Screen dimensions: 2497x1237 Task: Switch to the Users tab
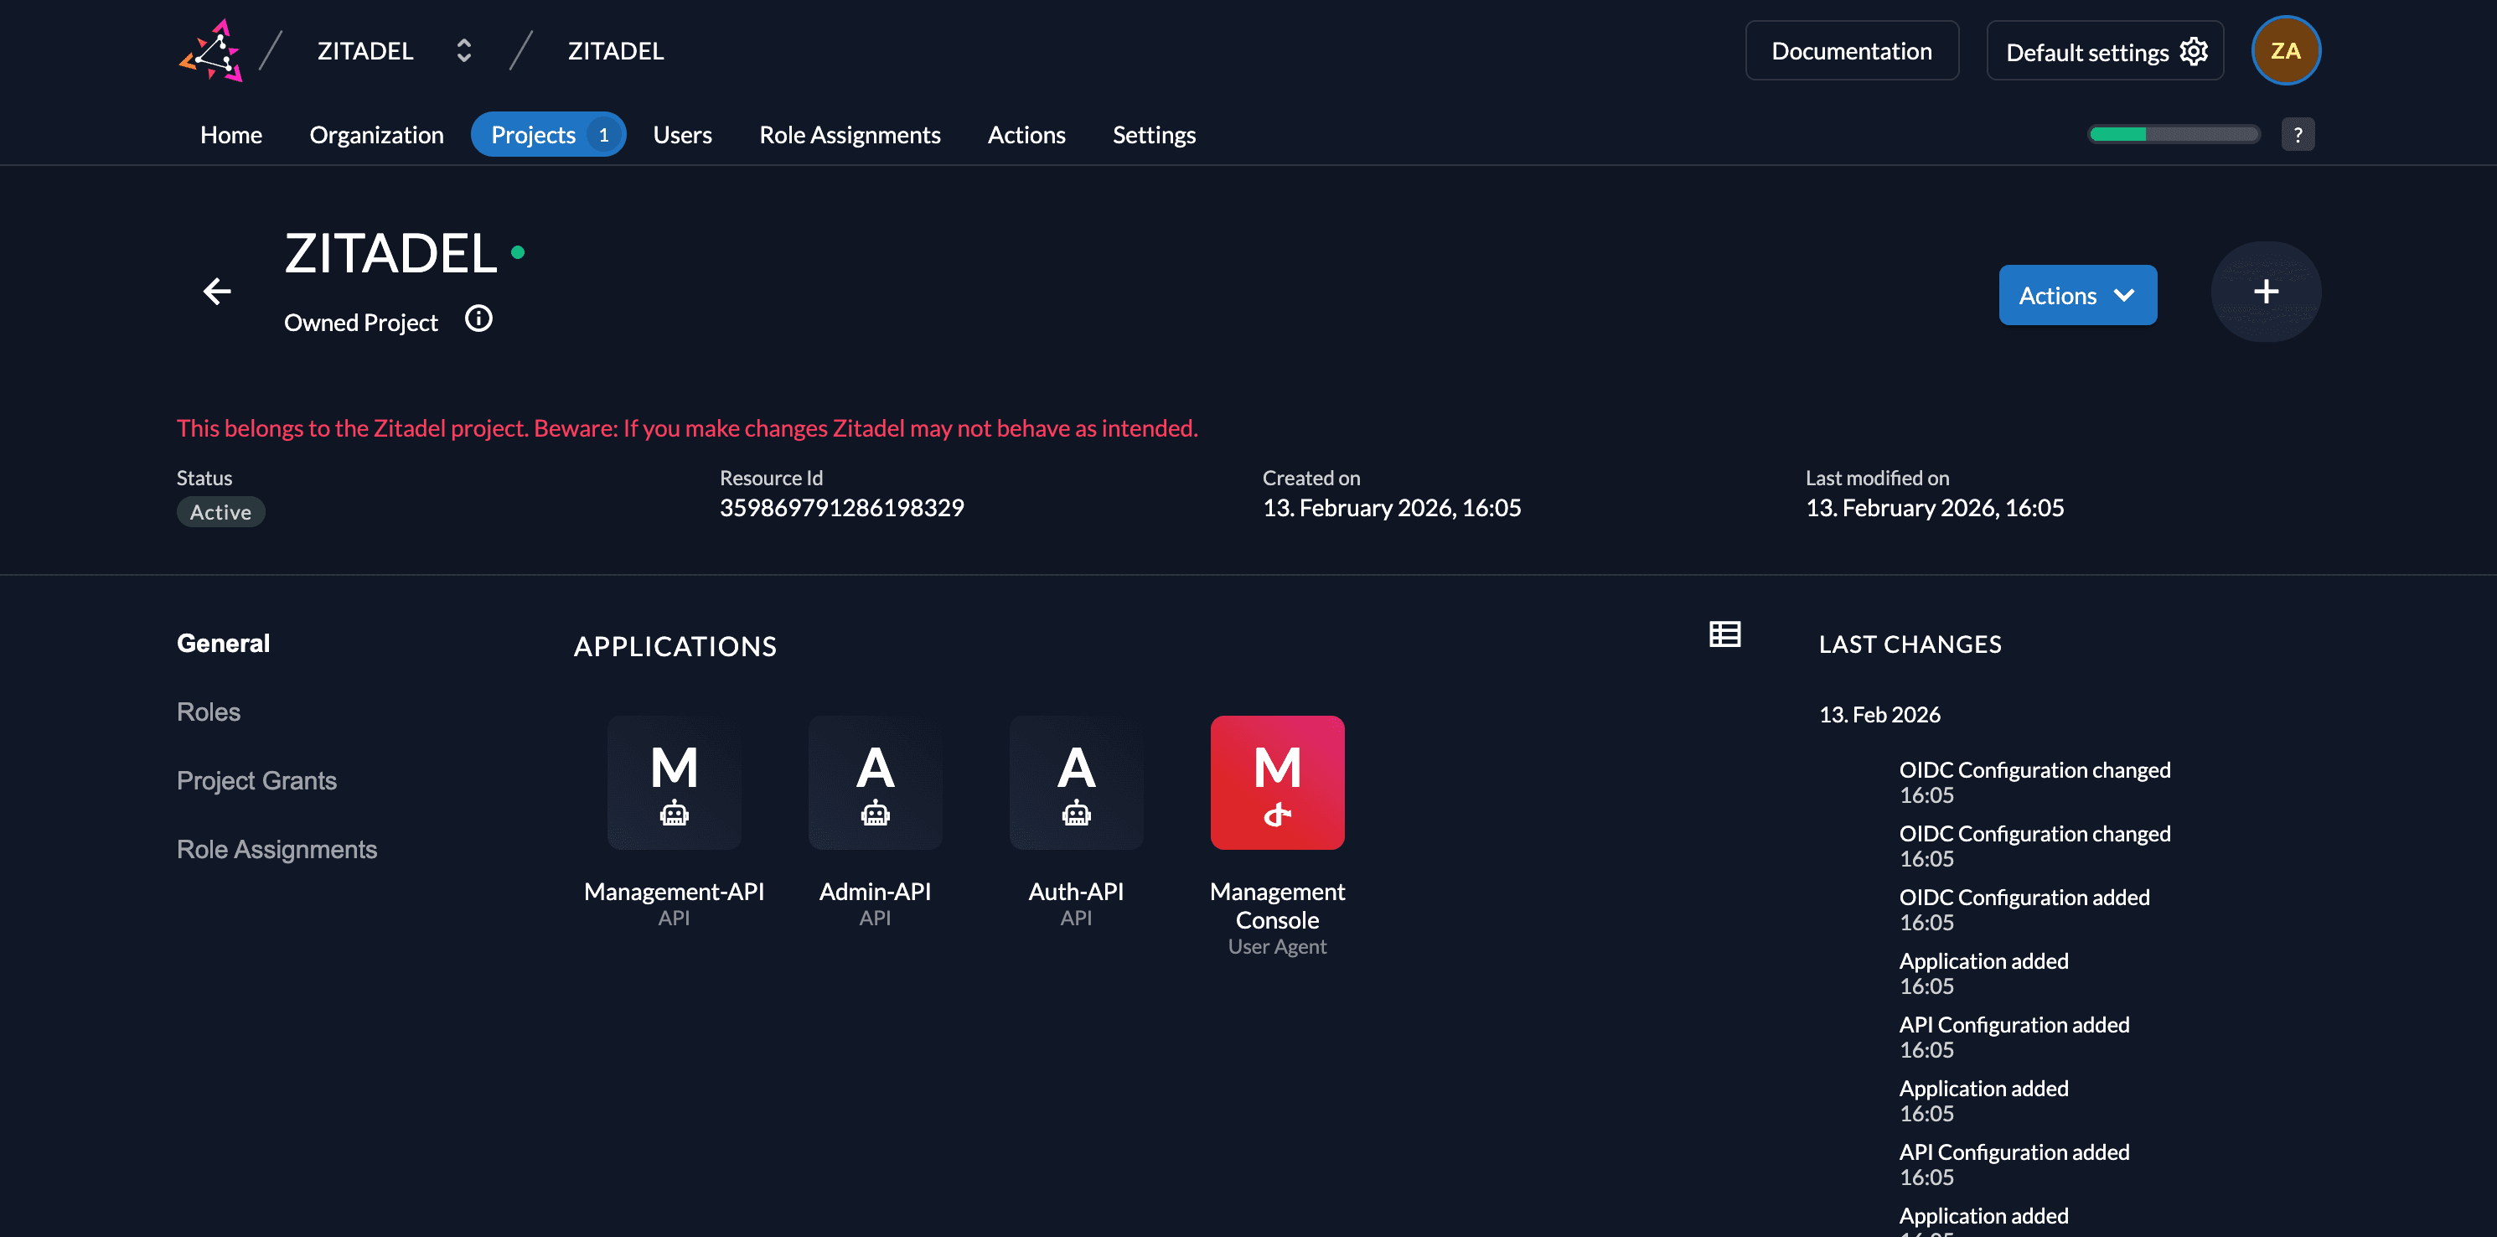click(x=682, y=135)
